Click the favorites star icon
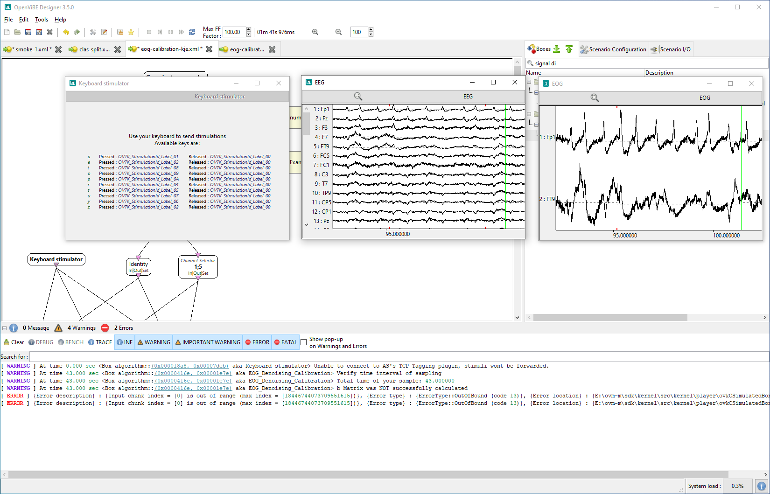 coord(131,32)
